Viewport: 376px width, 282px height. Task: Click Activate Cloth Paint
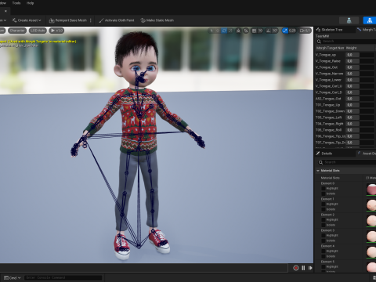tap(117, 20)
